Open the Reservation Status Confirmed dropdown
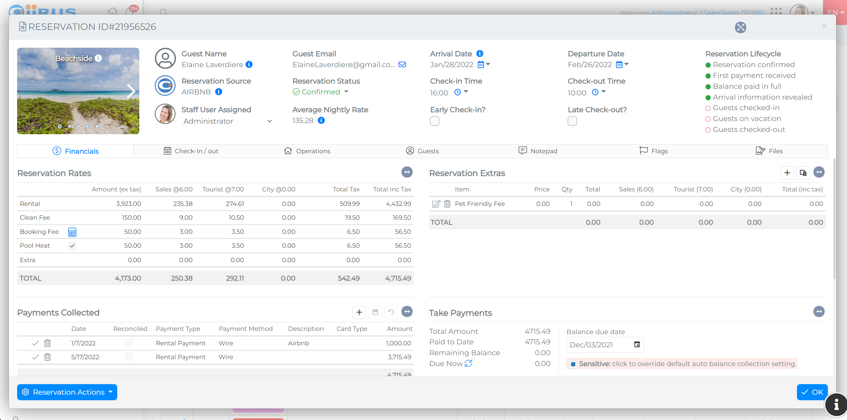 (346, 92)
